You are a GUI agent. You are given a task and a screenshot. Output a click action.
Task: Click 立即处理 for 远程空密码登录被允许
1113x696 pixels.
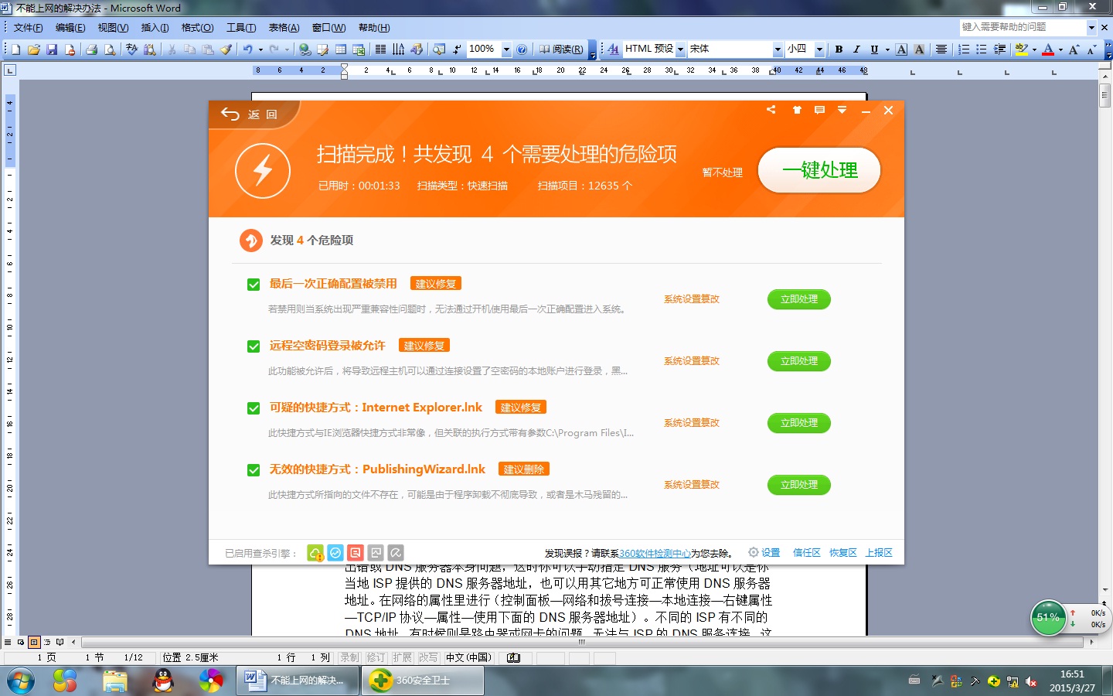pos(799,361)
